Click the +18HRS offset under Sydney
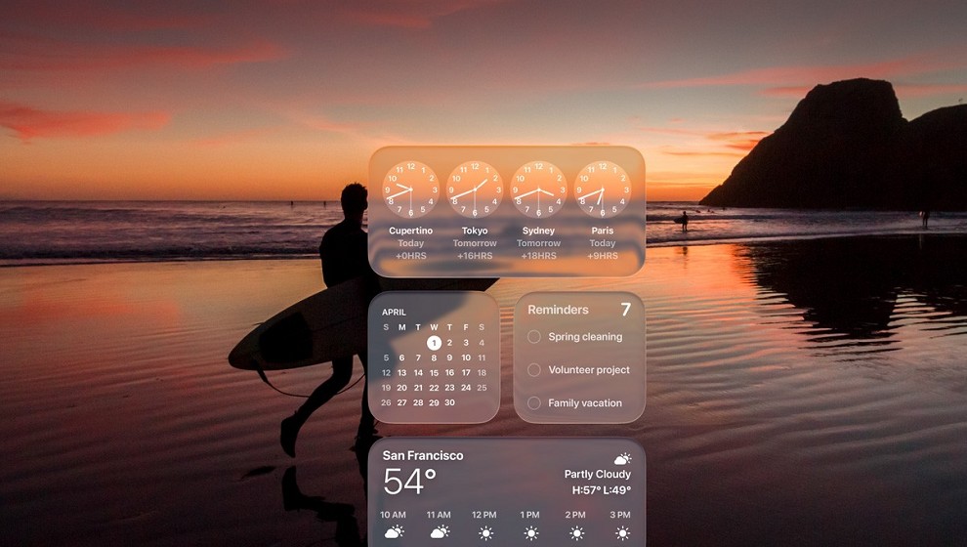The width and height of the screenshot is (967, 547). [538, 255]
